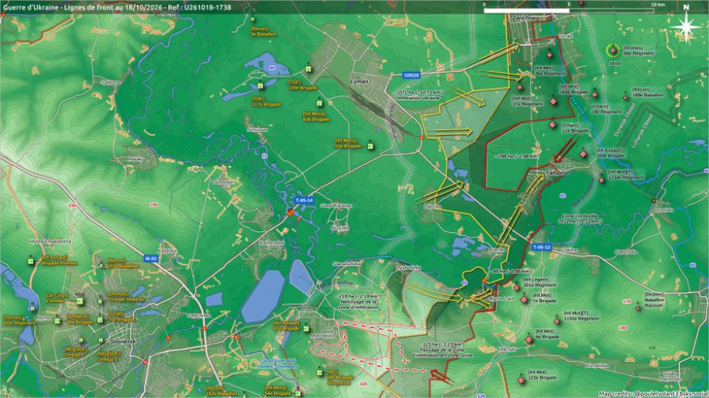This screenshot has width=709, height=398.
Task: Click the '298 ha' area annotation near Yampil
Action: point(517,155)
